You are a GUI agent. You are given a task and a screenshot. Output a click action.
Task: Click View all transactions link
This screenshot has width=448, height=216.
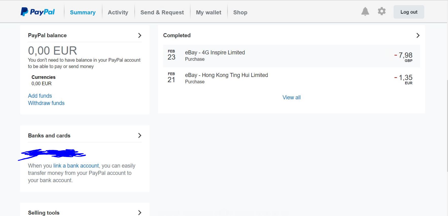tap(291, 97)
